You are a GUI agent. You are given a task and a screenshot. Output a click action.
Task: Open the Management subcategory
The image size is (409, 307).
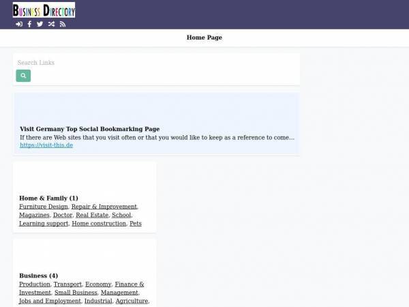(119, 293)
